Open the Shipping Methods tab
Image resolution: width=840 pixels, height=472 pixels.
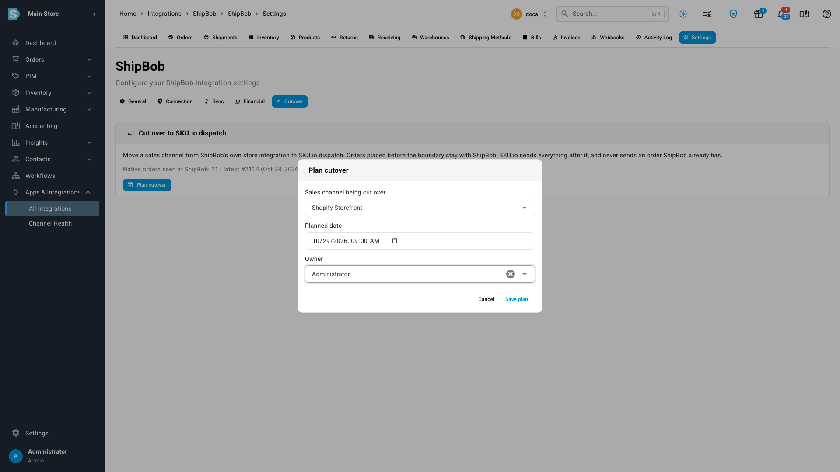(486, 38)
